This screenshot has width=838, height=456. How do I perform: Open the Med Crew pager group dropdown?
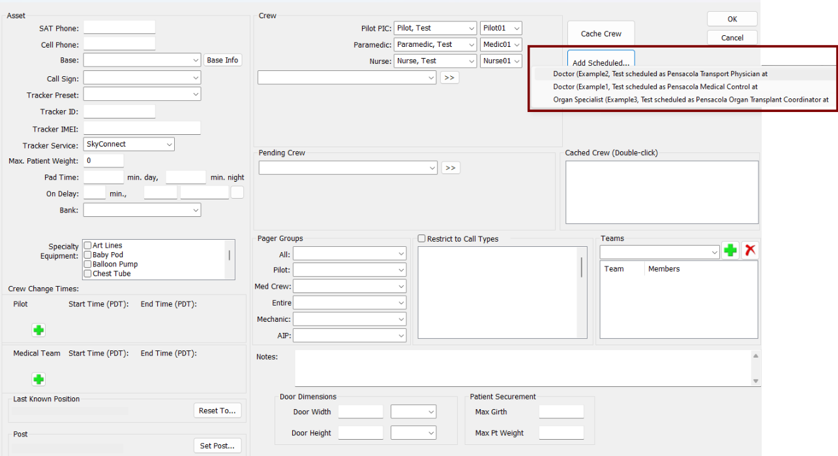(x=350, y=286)
